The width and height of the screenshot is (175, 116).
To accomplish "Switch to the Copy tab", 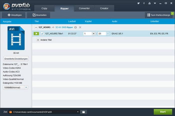I will pyautogui.click(x=44, y=8).
